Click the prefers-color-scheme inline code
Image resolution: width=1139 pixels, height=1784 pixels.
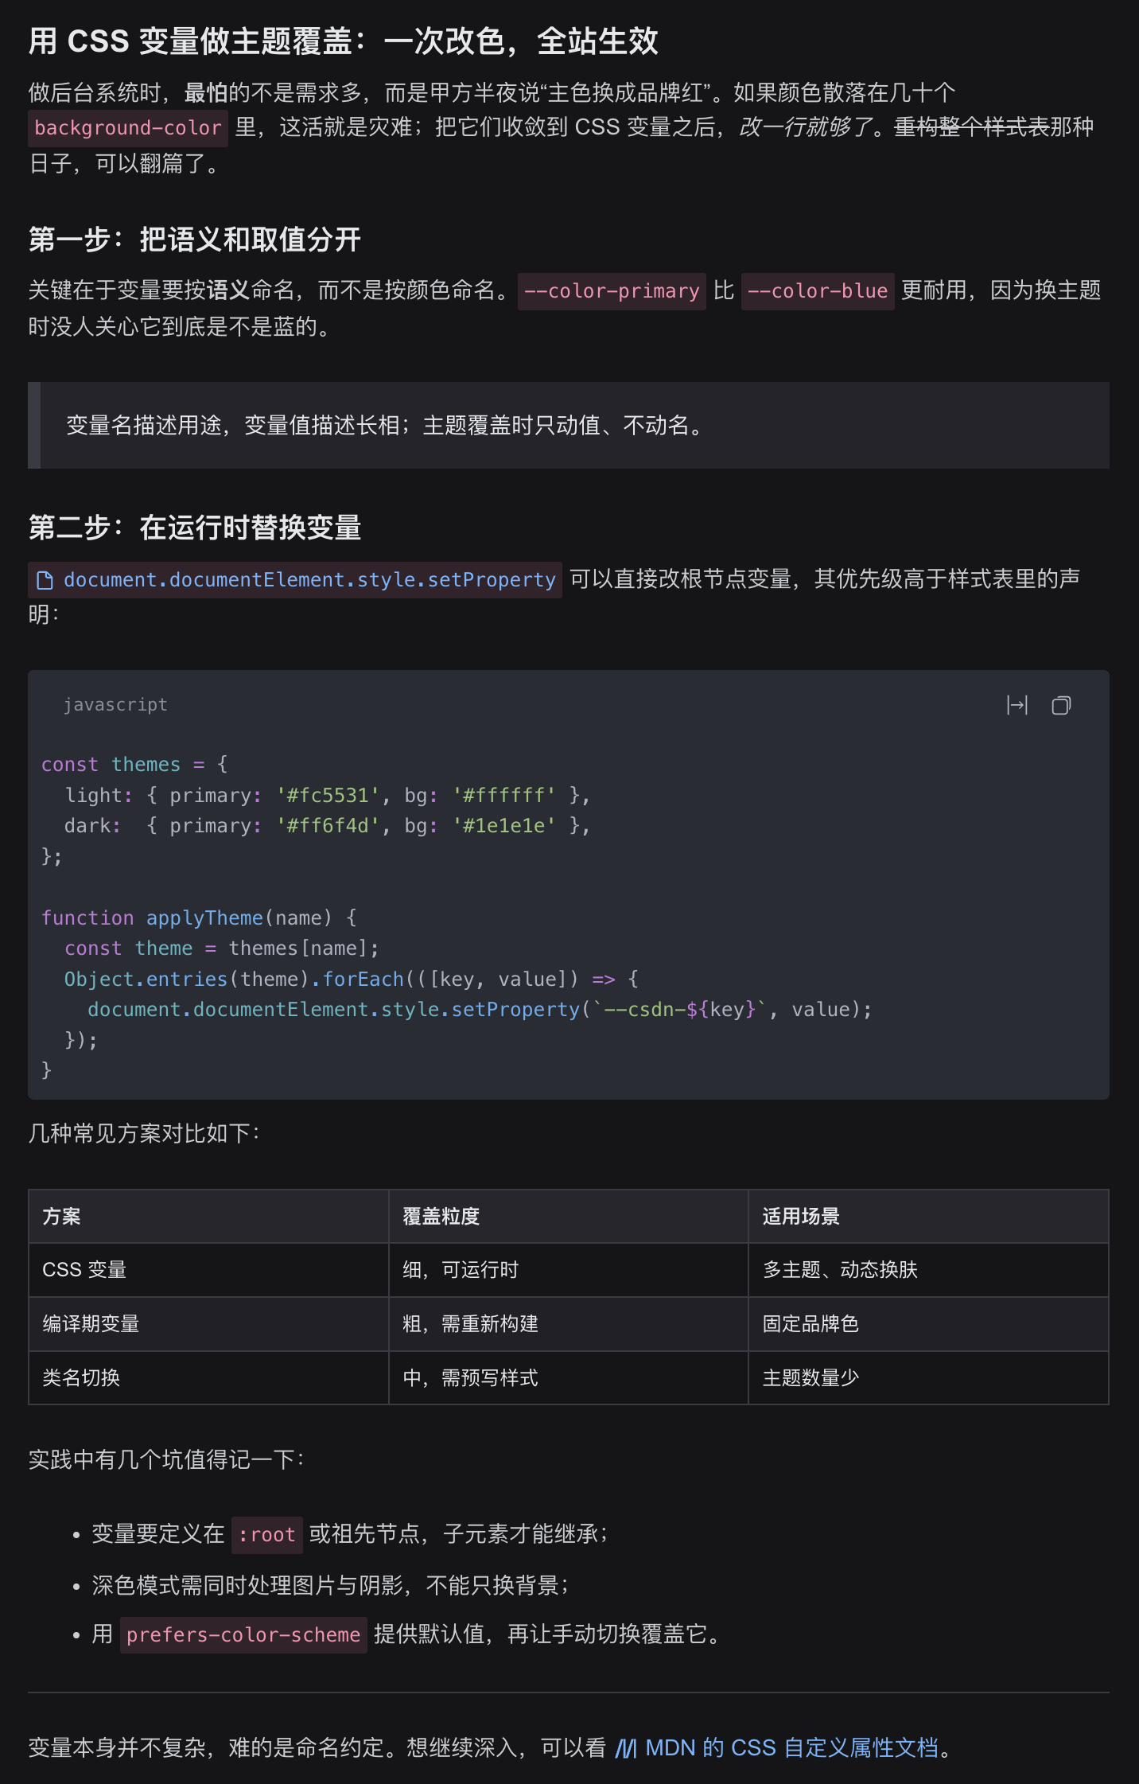click(243, 1634)
